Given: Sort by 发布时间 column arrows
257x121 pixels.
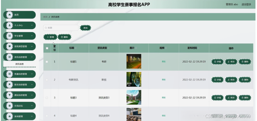Looking at the screenshot, I should pos(199,48).
